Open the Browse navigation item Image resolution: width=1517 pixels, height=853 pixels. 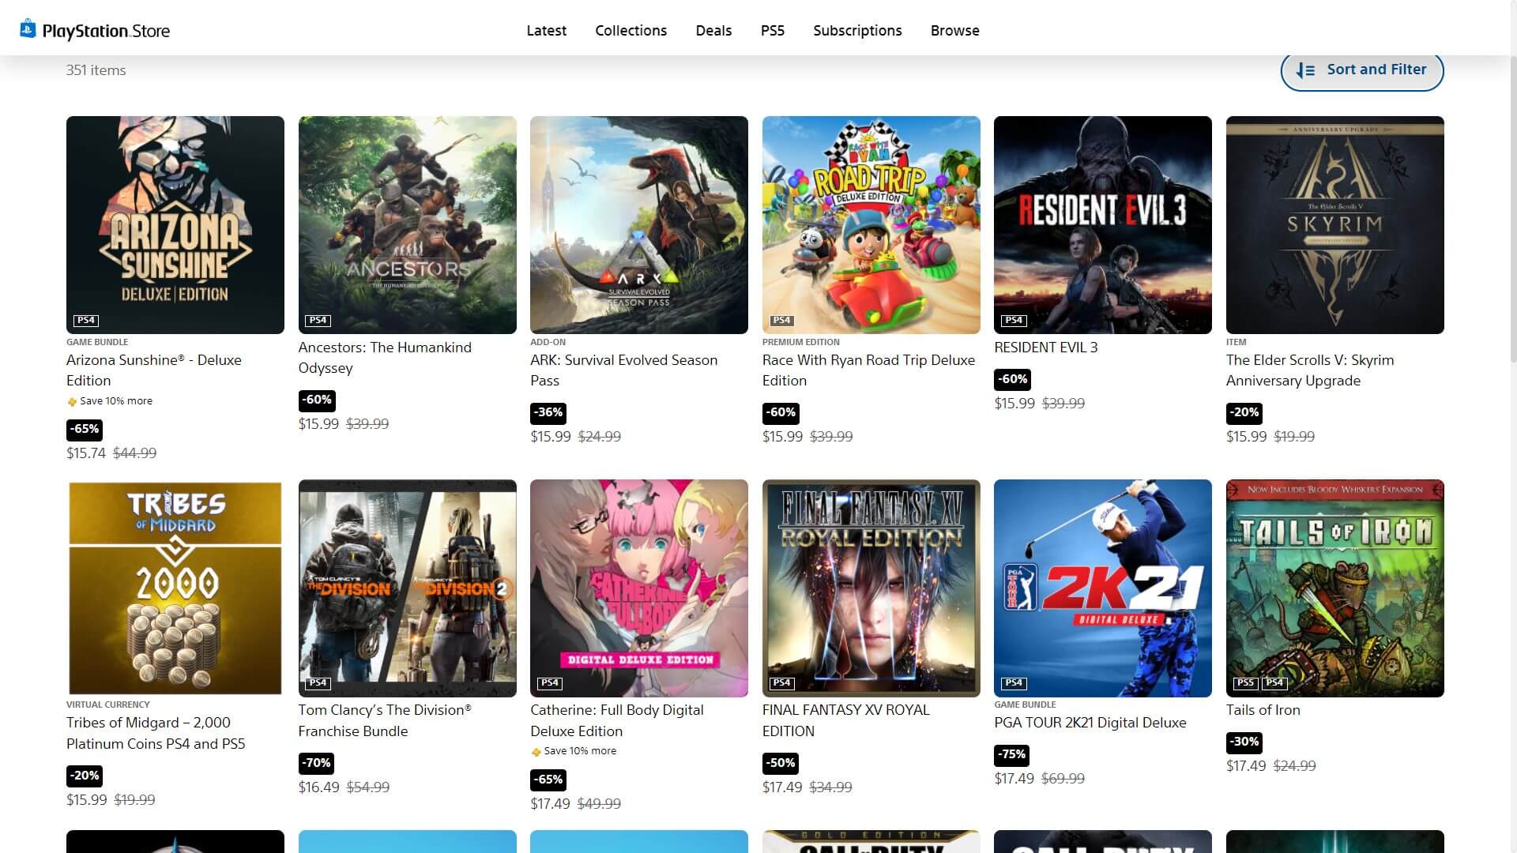coord(954,30)
